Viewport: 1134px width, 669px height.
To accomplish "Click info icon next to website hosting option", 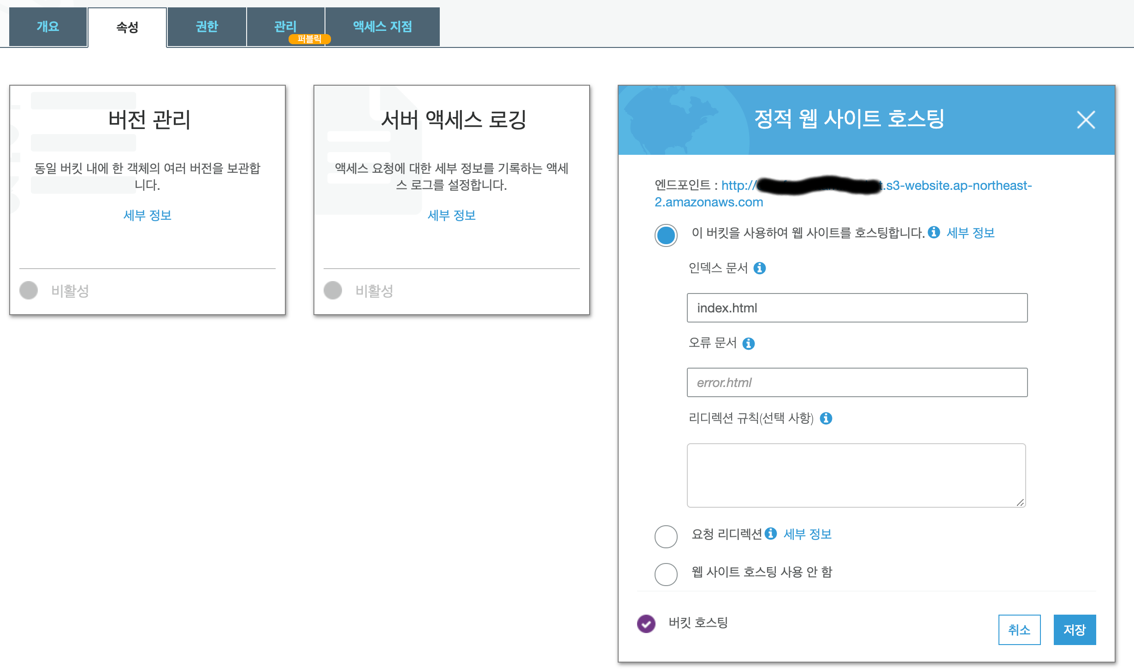I will pos(934,232).
